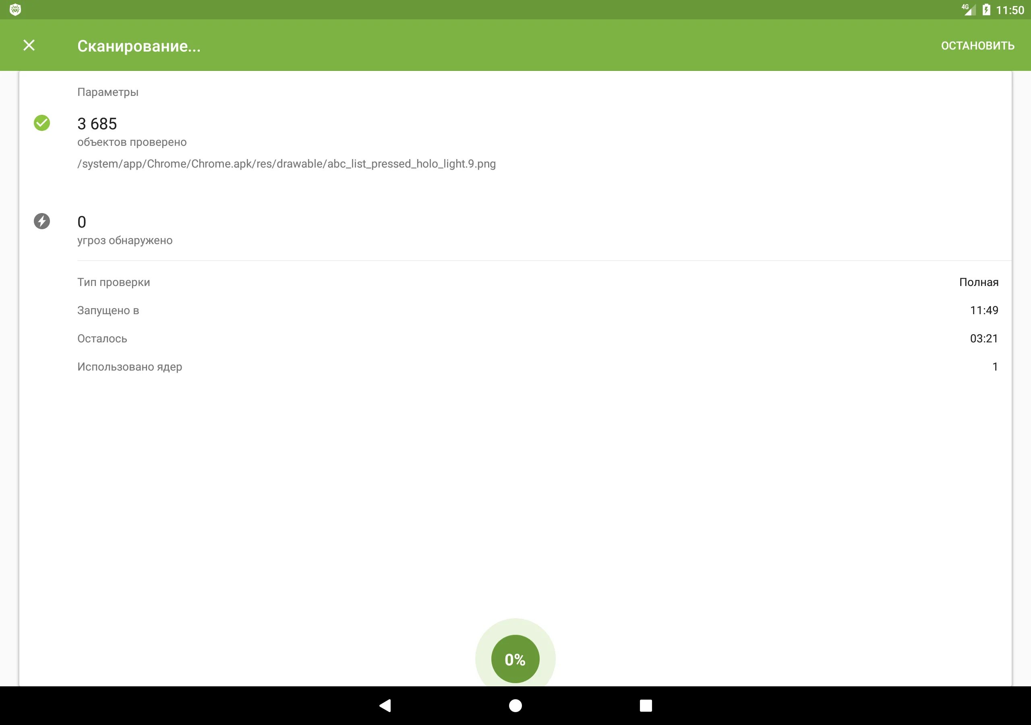Tap the Использовано ядер row
1031x725 pixels.
pyautogui.click(x=538, y=367)
